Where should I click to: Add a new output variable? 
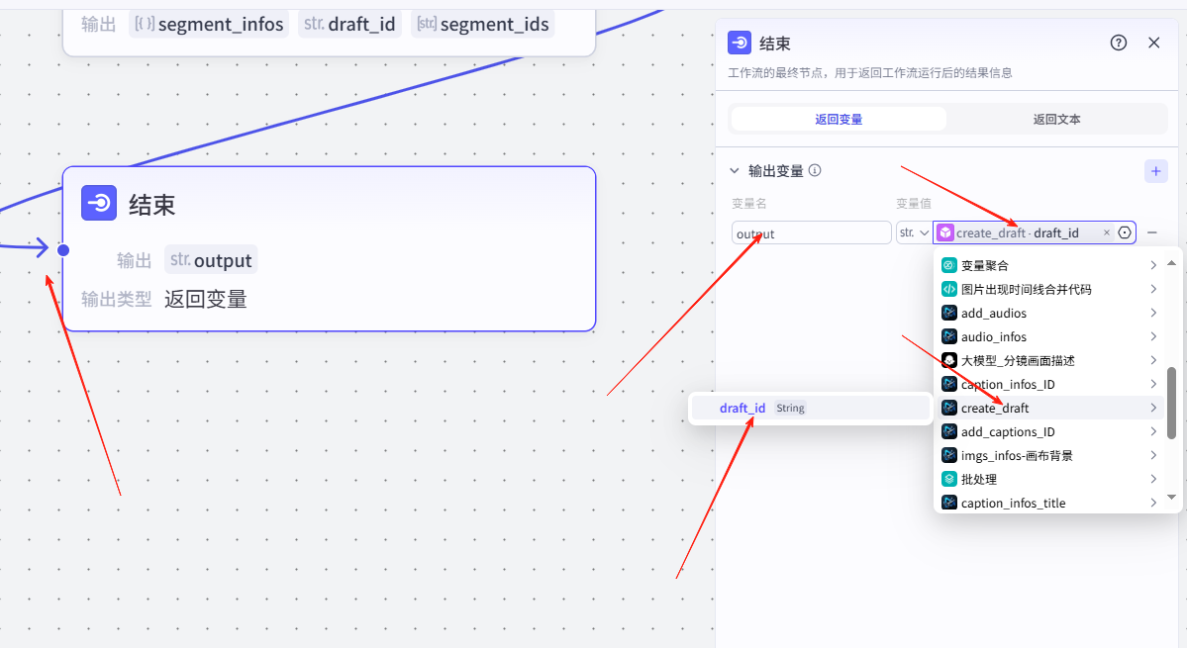1155,171
